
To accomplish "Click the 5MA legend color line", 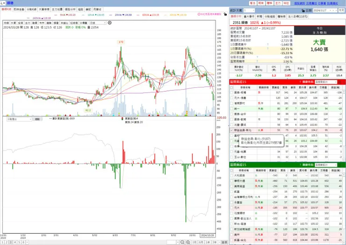I will coord(56,15).
